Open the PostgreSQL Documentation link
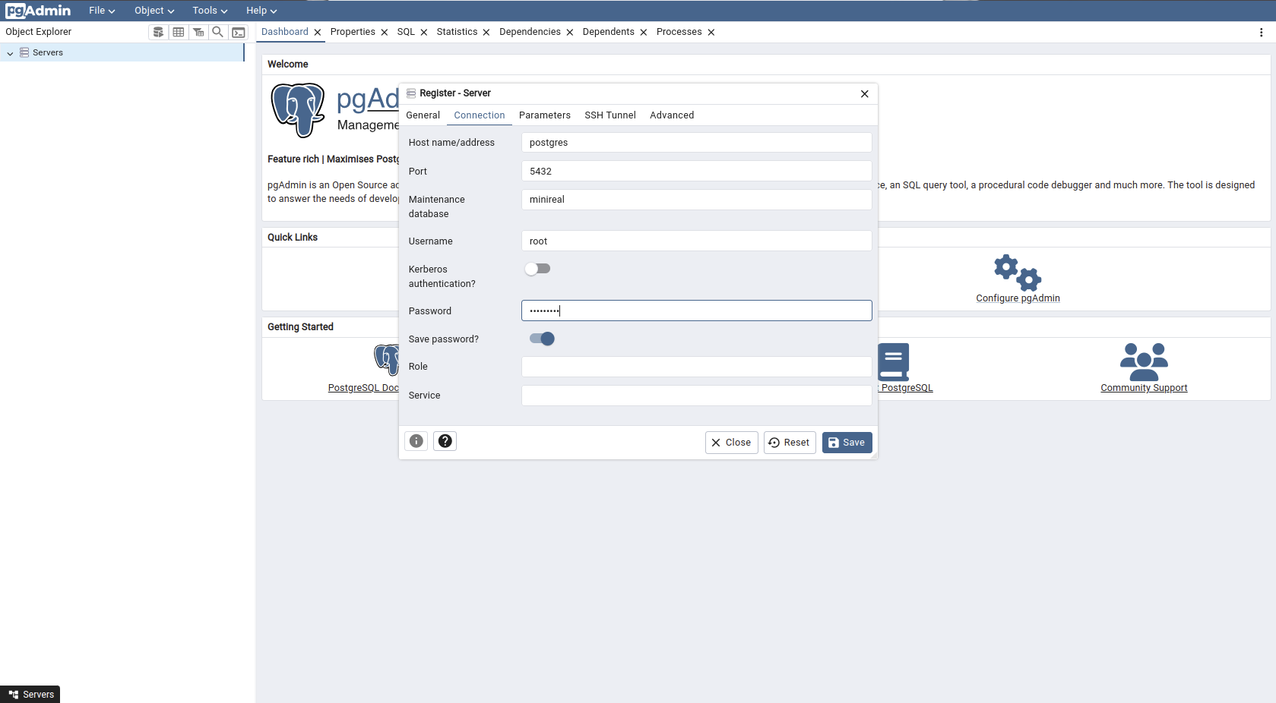This screenshot has height=703, width=1276. [363, 388]
